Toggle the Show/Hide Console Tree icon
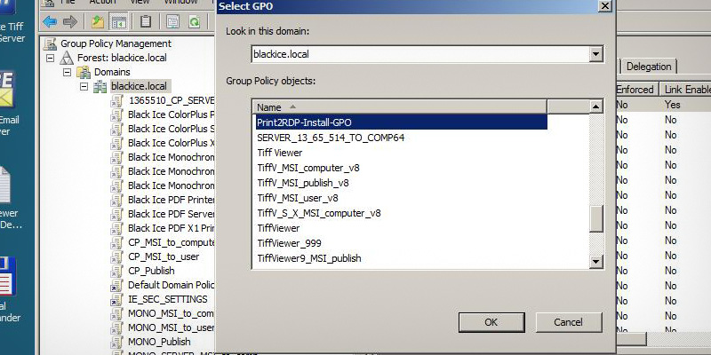Image resolution: width=711 pixels, height=355 pixels. pyautogui.click(x=117, y=21)
